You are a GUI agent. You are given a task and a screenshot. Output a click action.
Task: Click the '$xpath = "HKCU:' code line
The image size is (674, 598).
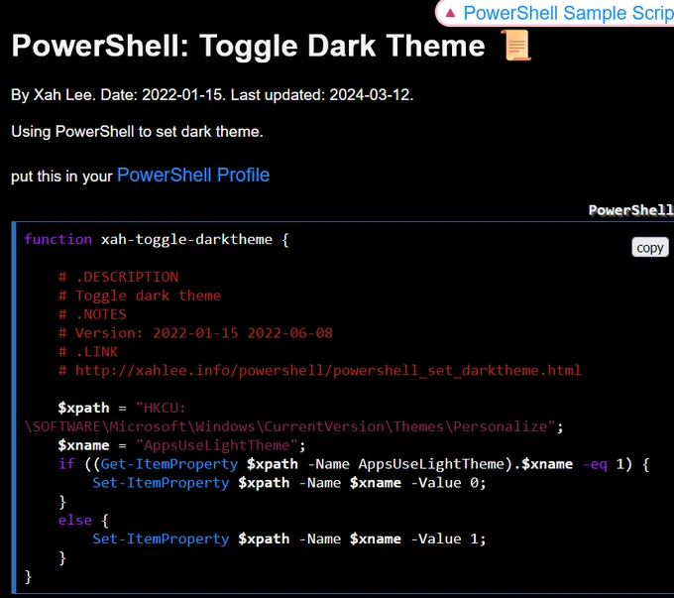point(122,408)
